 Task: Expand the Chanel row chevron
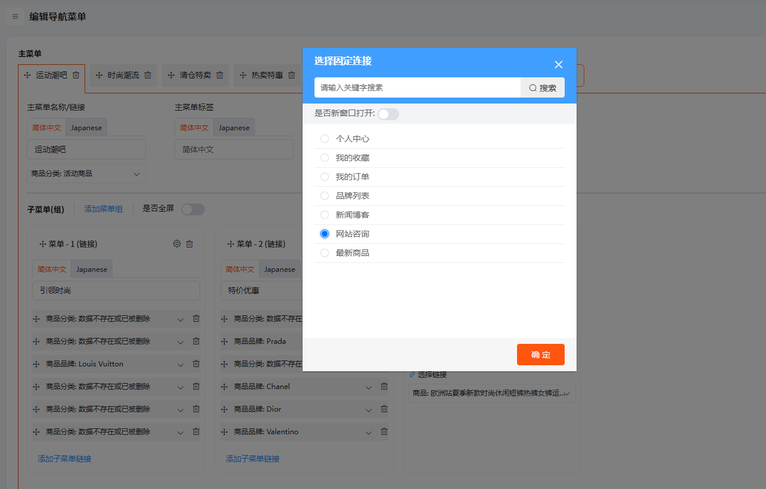click(x=369, y=387)
